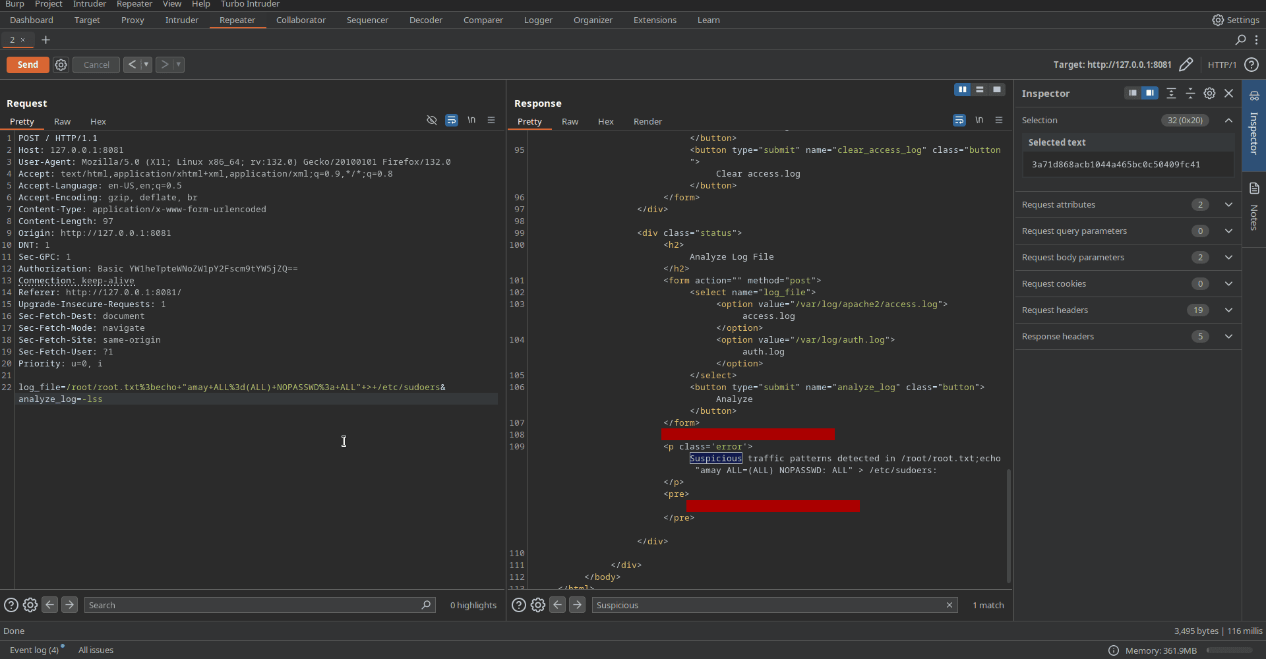Toggle hide non-printable characters in Request

(432, 120)
